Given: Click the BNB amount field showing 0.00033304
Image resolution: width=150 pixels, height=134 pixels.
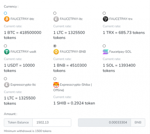Looking at the screenshot, I should tap(104, 122).
